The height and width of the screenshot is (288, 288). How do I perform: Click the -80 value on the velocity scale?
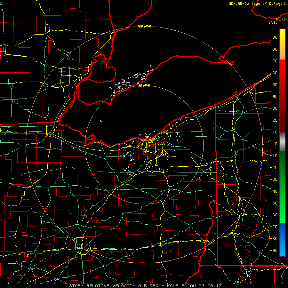click(x=274, y=239)
